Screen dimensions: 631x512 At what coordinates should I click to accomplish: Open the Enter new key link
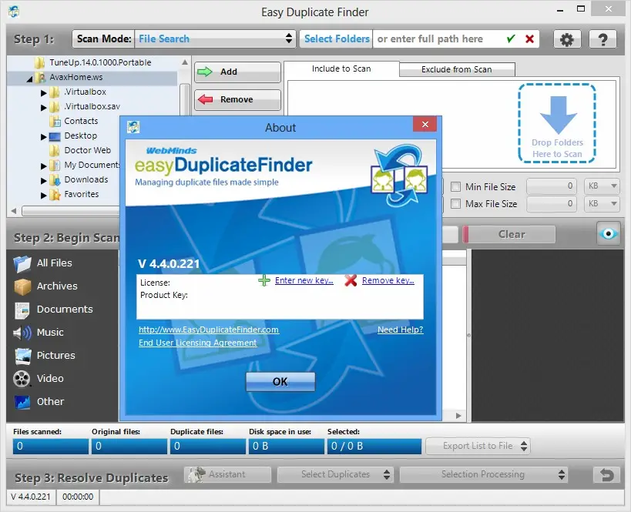pos(304,280)
